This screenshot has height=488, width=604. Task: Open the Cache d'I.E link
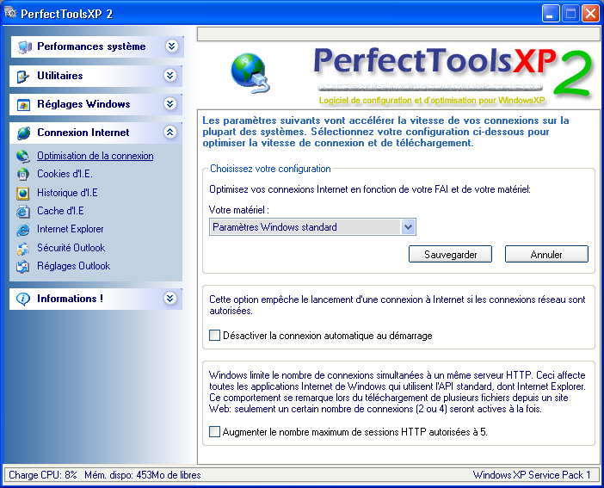[x=60, y=211]
